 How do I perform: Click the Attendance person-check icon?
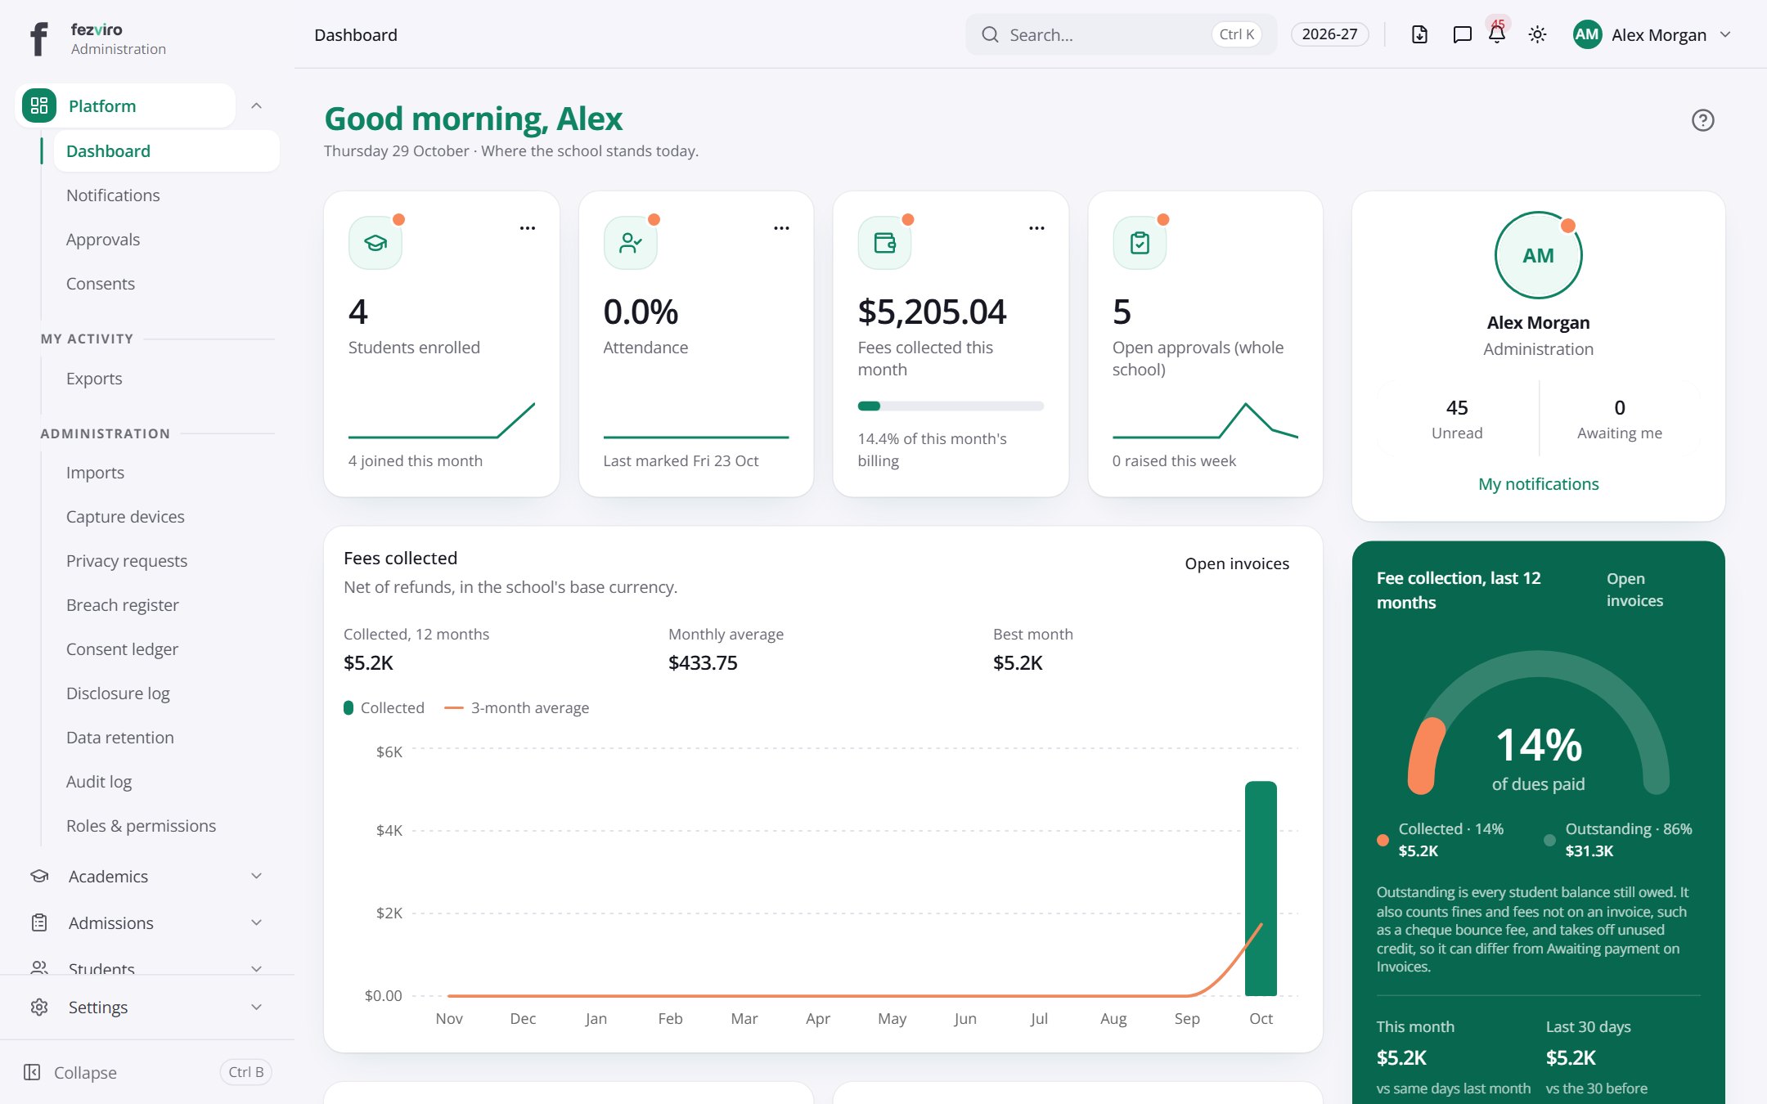pos(630,243)
